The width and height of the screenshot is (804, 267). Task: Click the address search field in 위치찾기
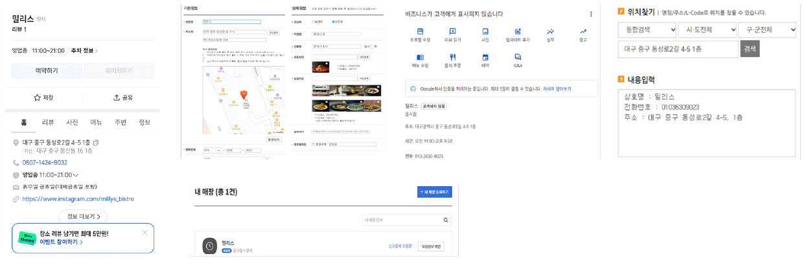[x=678, y=49]
